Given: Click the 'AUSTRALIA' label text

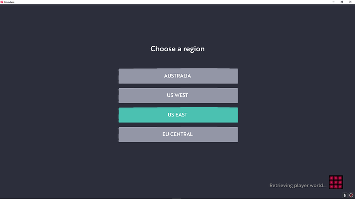Looking at the screenshot, I should [x=177, y=76].
